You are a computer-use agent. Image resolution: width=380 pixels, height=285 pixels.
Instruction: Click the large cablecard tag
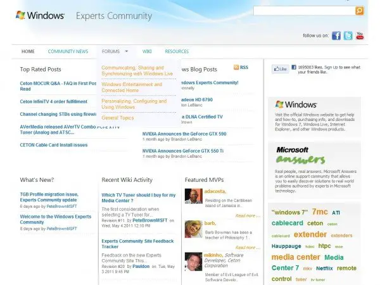[287, 223]
